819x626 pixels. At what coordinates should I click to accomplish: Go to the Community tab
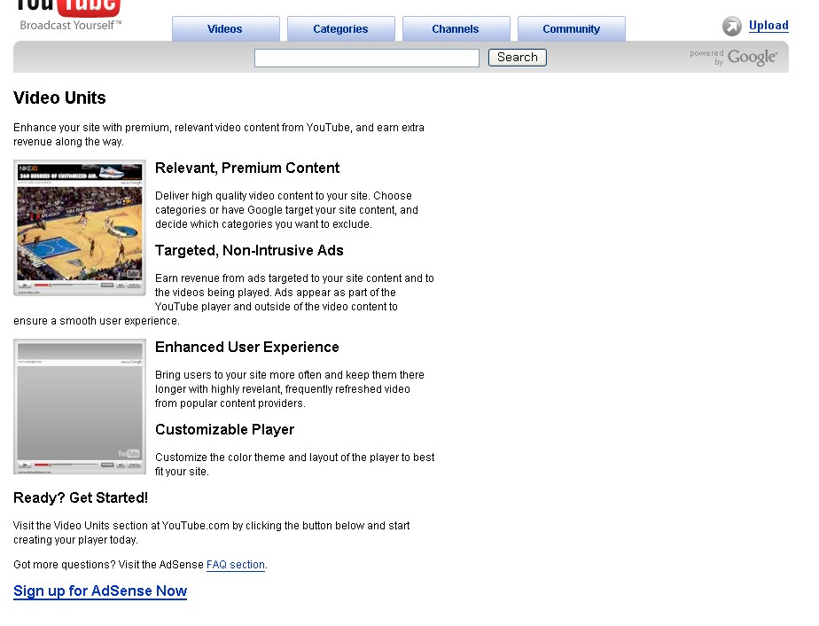(572, 28)
